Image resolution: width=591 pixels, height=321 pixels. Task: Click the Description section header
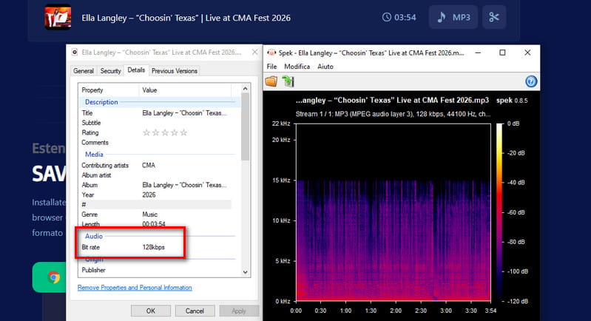click(101, 102)
